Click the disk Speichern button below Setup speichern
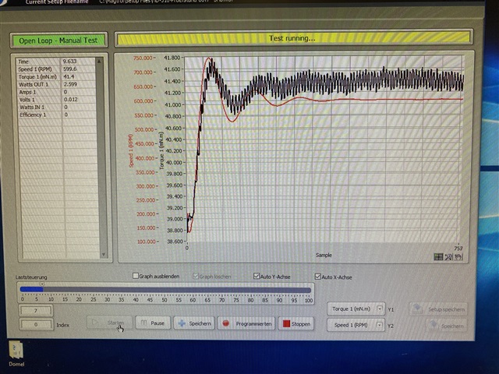This screenshot has width=499, height=374. pyautogui.click(x=446, y=326)
